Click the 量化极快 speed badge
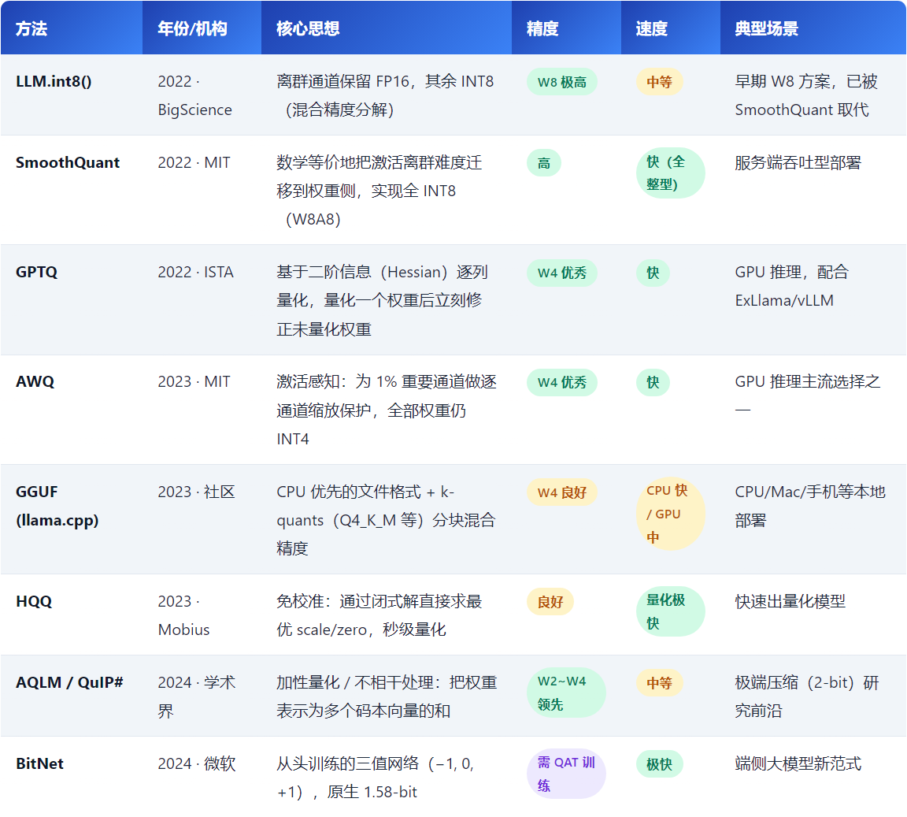Image resolution: width=907 pixels, height=817 pixels. (x=671, y=612)
